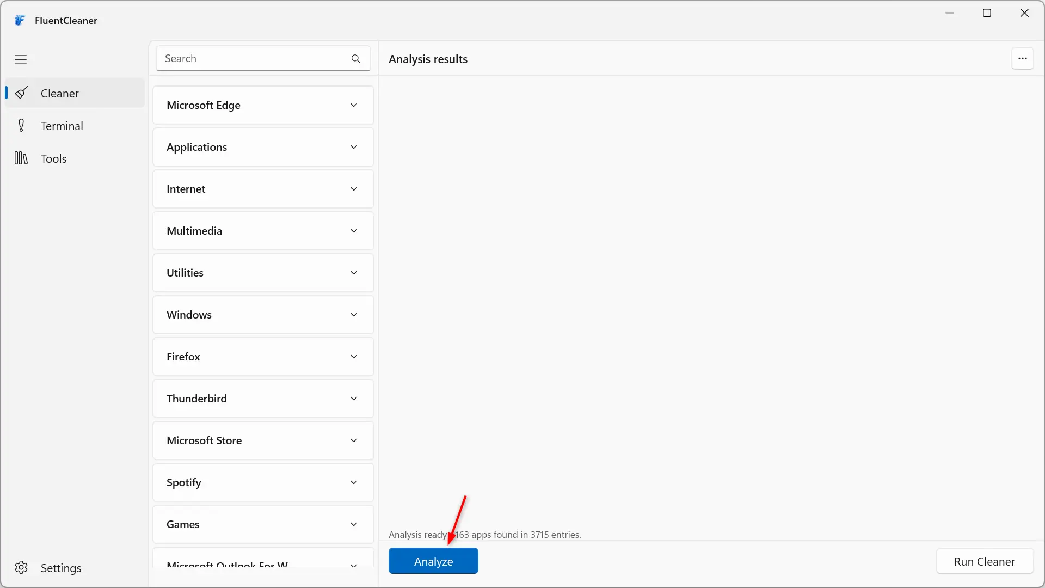The width and height of the screenshot is (1045, 588).
Task: Open the three-dots more options button
Action: (x=1023, y=59)
